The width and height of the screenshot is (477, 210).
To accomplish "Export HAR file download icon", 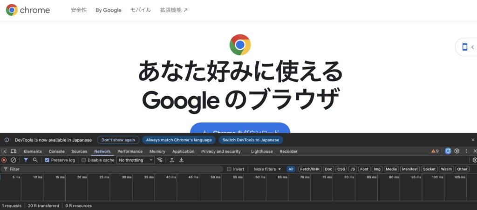I will (x=181, y=160).
